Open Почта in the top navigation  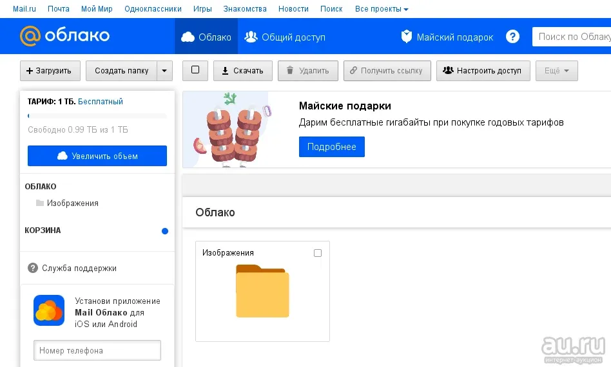point(59,9)
